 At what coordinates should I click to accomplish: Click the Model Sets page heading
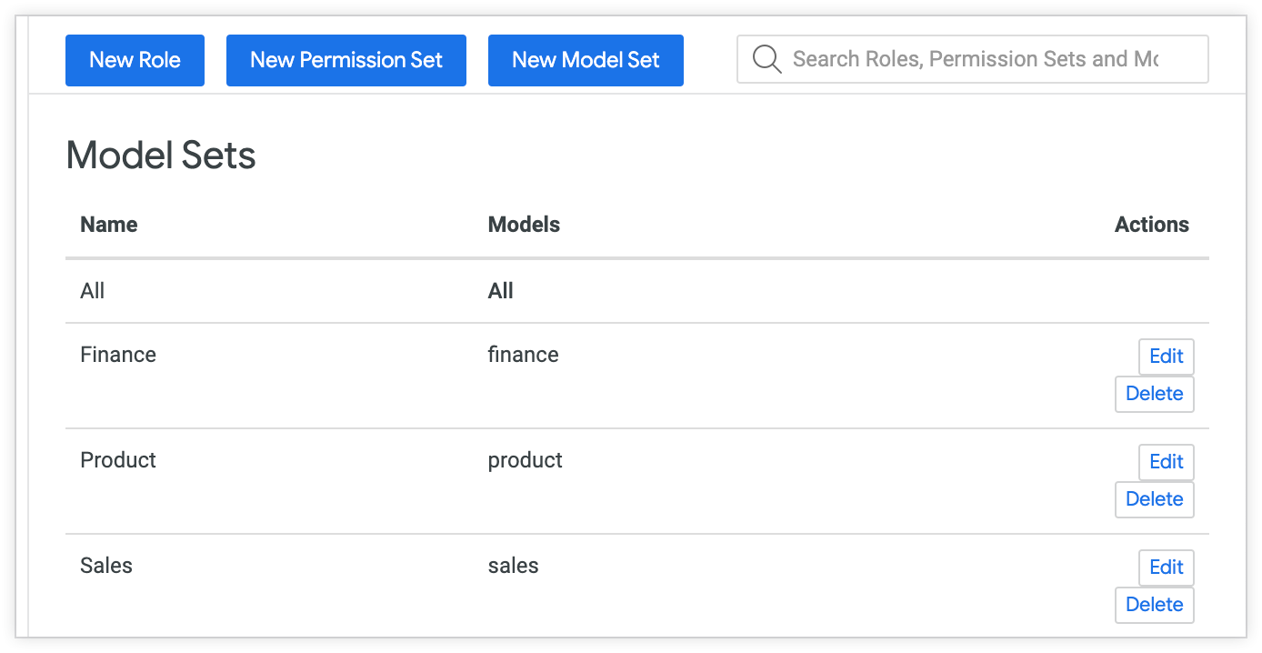tap(160, 155)
